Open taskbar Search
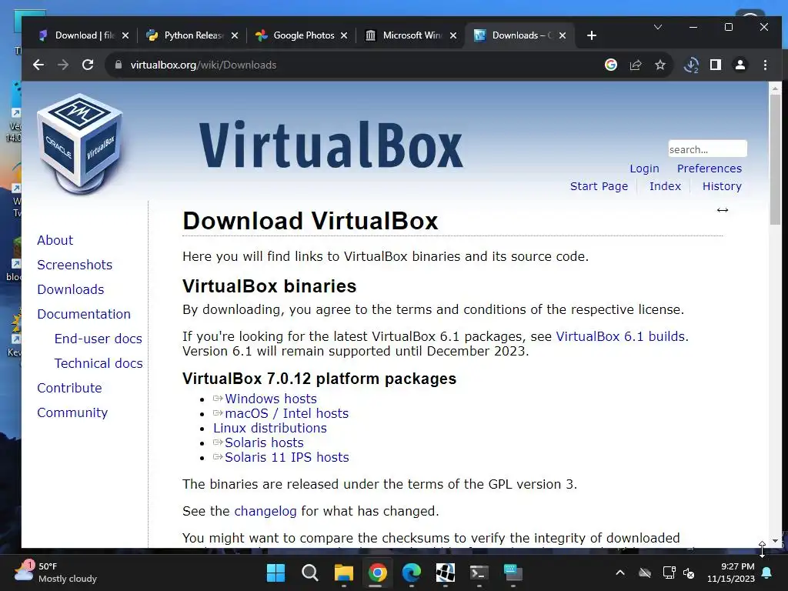The width and height of the screenshot is (788, 591). click(309, 573)
